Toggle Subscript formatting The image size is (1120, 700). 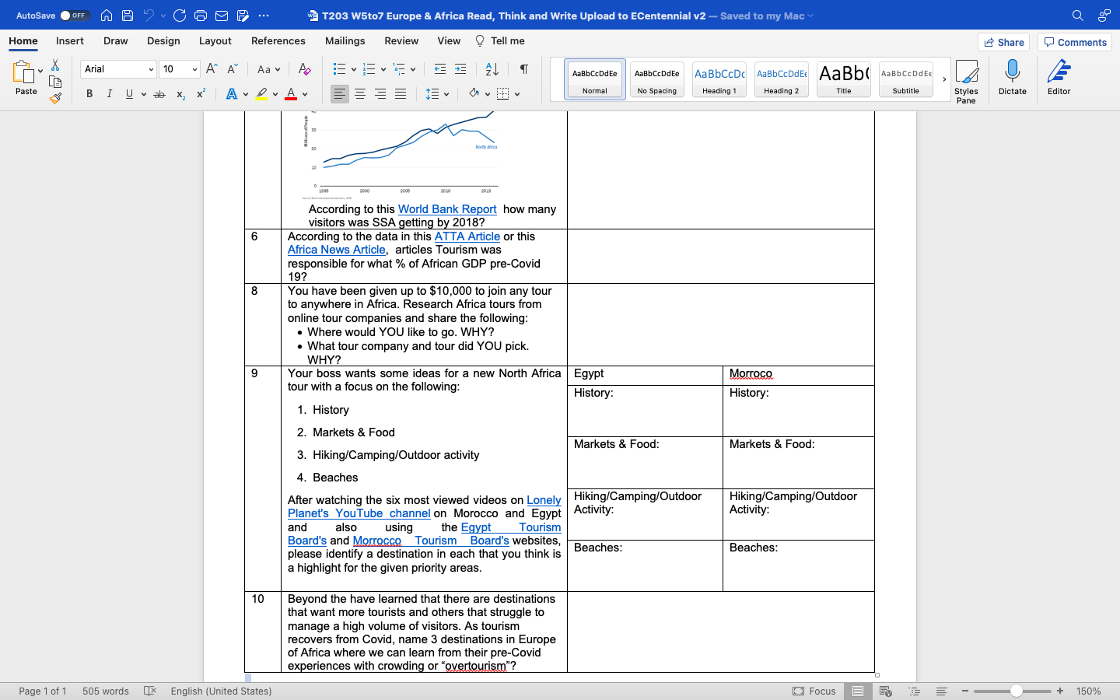180,94
